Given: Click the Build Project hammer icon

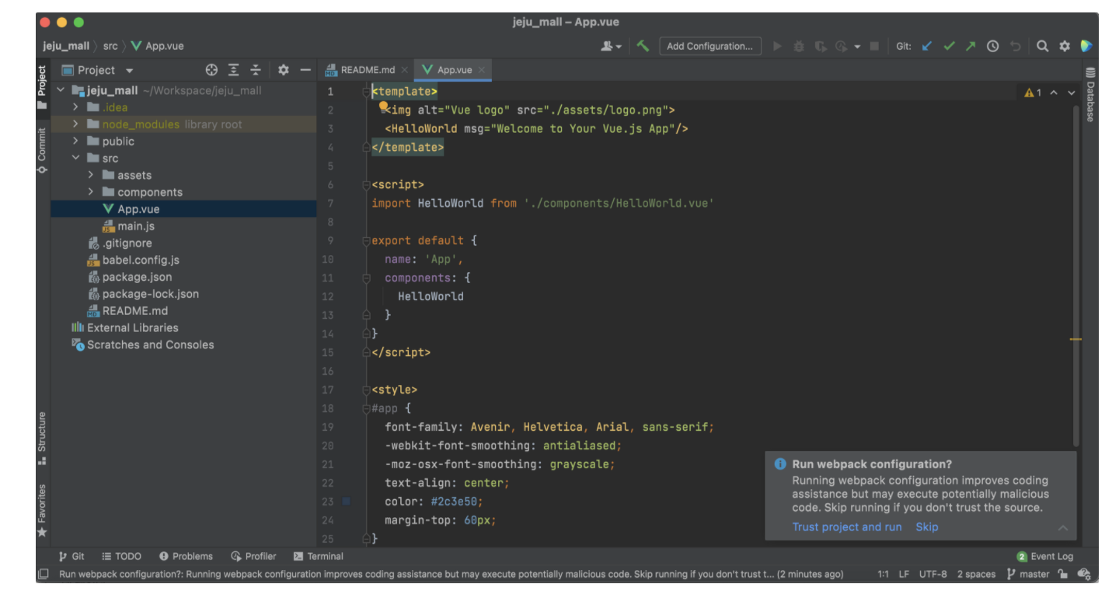Looking at the screenshot, I should 643,46.
